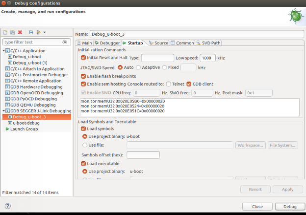Click the Symbols offset (hex) input field

pyautogui.click(x=143, y=155)
